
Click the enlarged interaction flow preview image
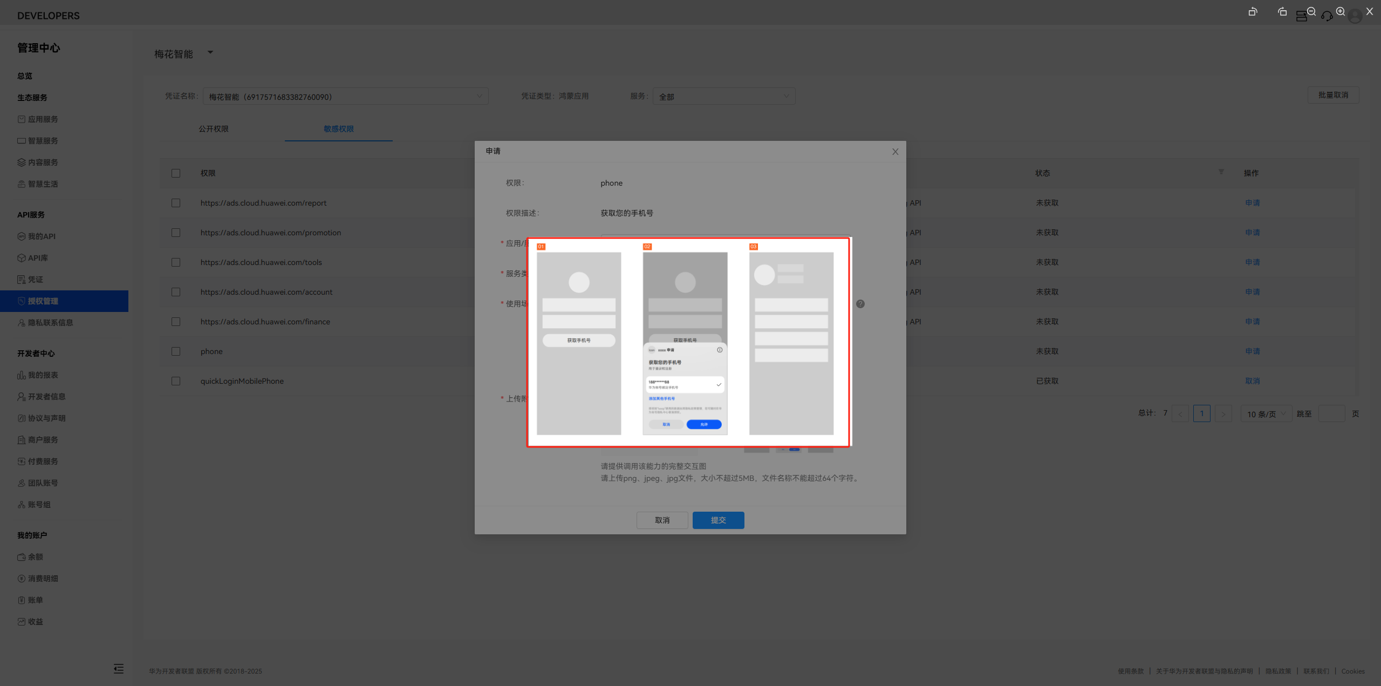pyautogui.click(x=688, y=342)
